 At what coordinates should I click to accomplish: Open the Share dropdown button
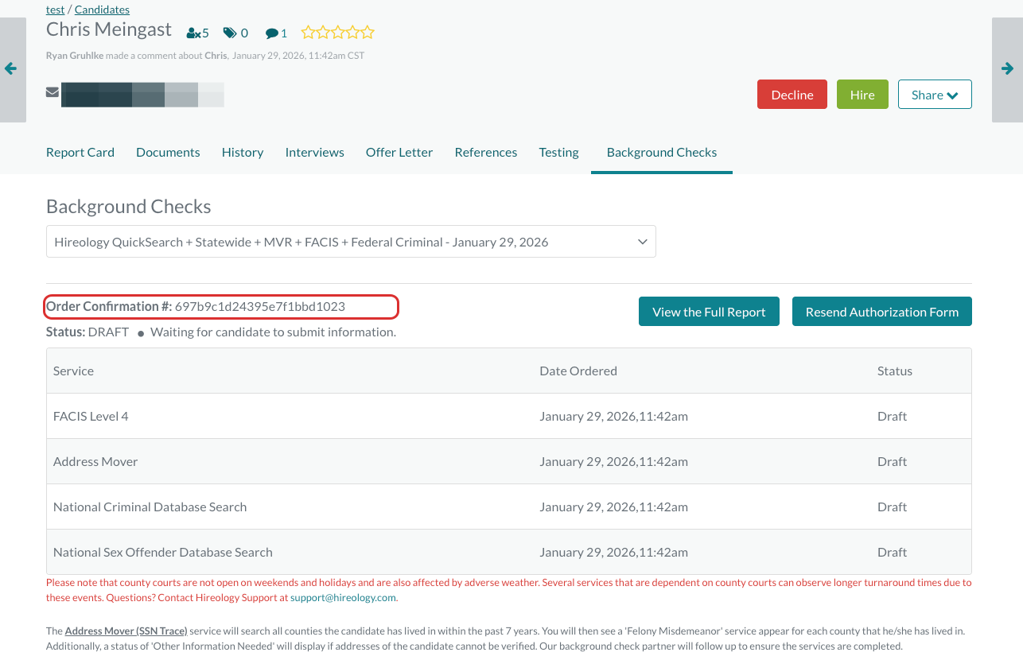pyautogui.click(x=935, y=95)
